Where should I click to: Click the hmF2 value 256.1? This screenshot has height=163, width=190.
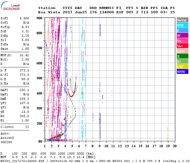tap(24, 90)
